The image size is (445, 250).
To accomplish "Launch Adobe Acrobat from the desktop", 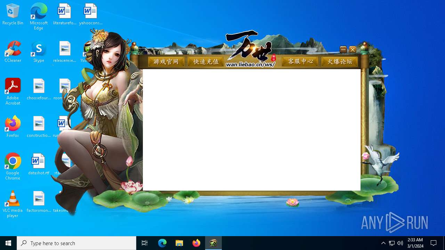I will [x=13, y=92].
